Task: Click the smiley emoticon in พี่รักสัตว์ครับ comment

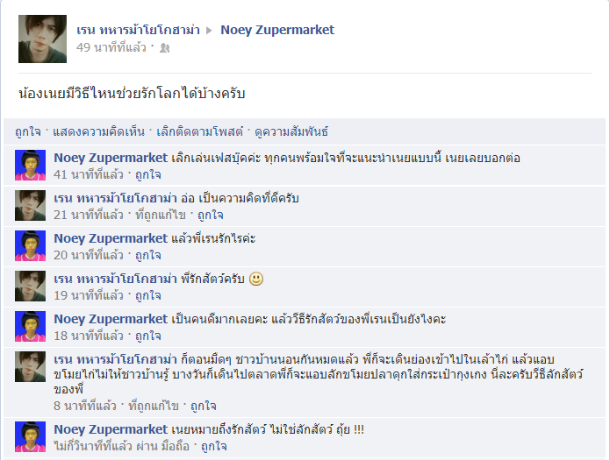Action: [256, 279]
